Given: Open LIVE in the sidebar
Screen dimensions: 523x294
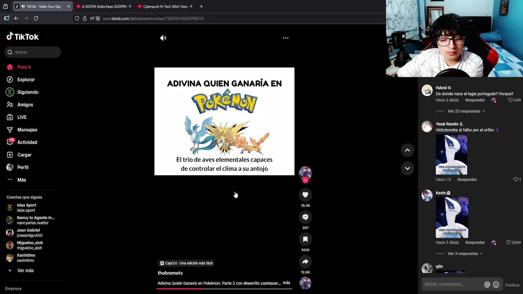Looking at the screenshot, I should pyautogui.click(x=17, y=117).
